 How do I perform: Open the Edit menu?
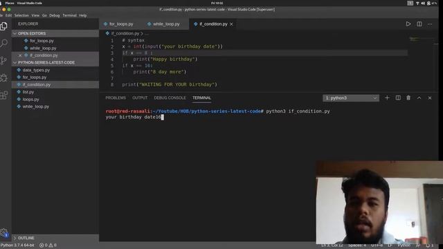(x=9, y=15)
